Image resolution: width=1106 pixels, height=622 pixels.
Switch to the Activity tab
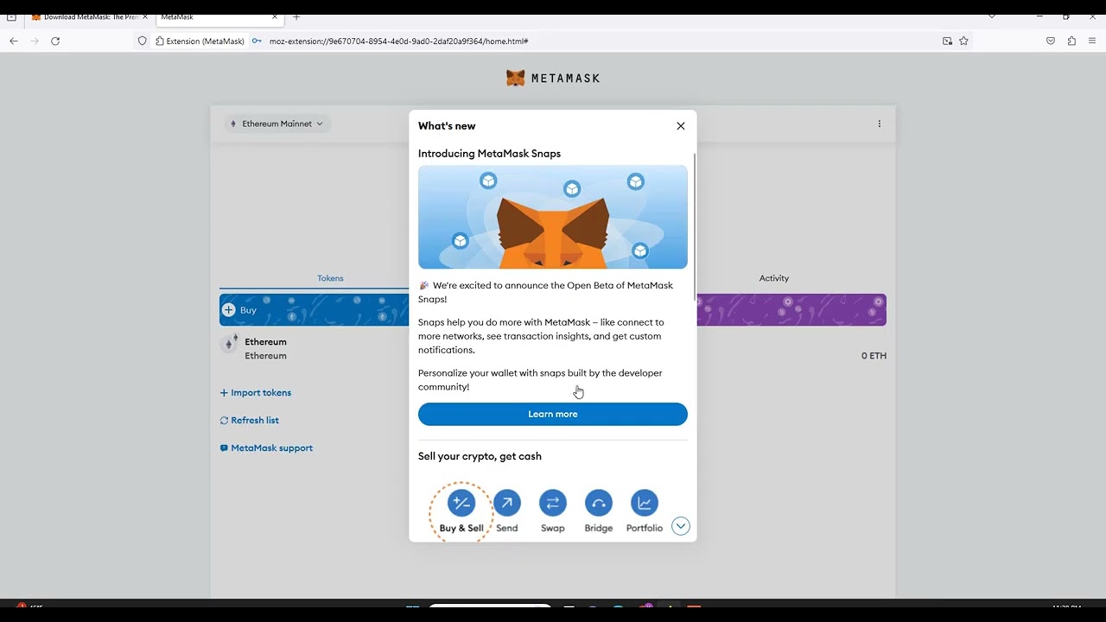click(x=774, y=278)
